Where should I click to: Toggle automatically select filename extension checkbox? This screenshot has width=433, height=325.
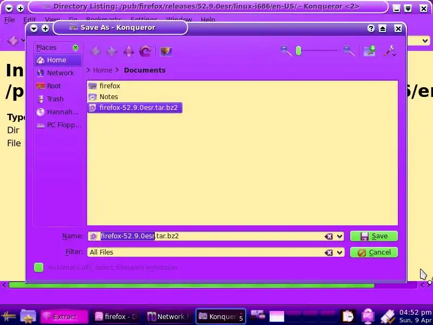(x=38, y=267)
